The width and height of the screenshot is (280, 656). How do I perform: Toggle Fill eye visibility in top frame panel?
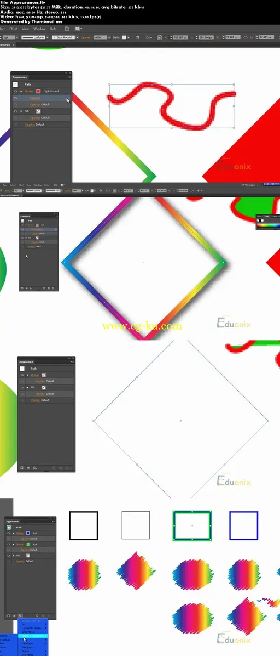(15, 111)
